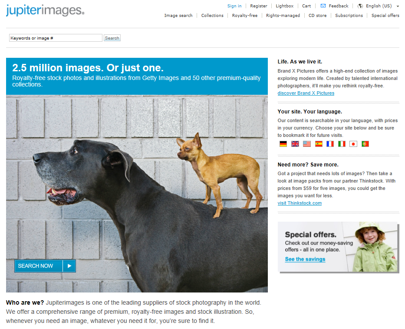Open the Collections menu item
This screenshot has width=405, height=329.
(x=212, y=16)
